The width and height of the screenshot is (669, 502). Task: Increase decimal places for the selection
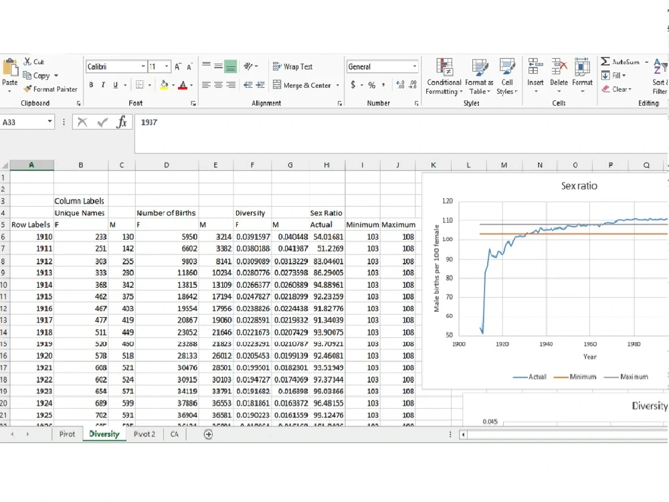coord(399,86)
